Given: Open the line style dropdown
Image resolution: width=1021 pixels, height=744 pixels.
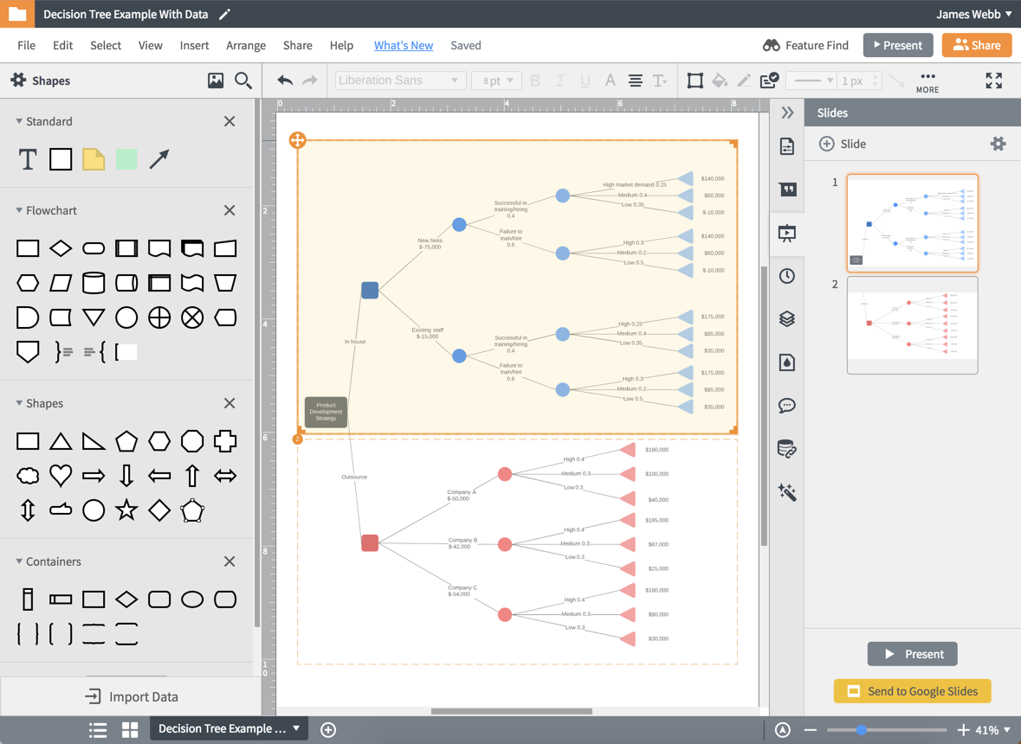Looking at the screenshot, I should [x=810, y=80].
